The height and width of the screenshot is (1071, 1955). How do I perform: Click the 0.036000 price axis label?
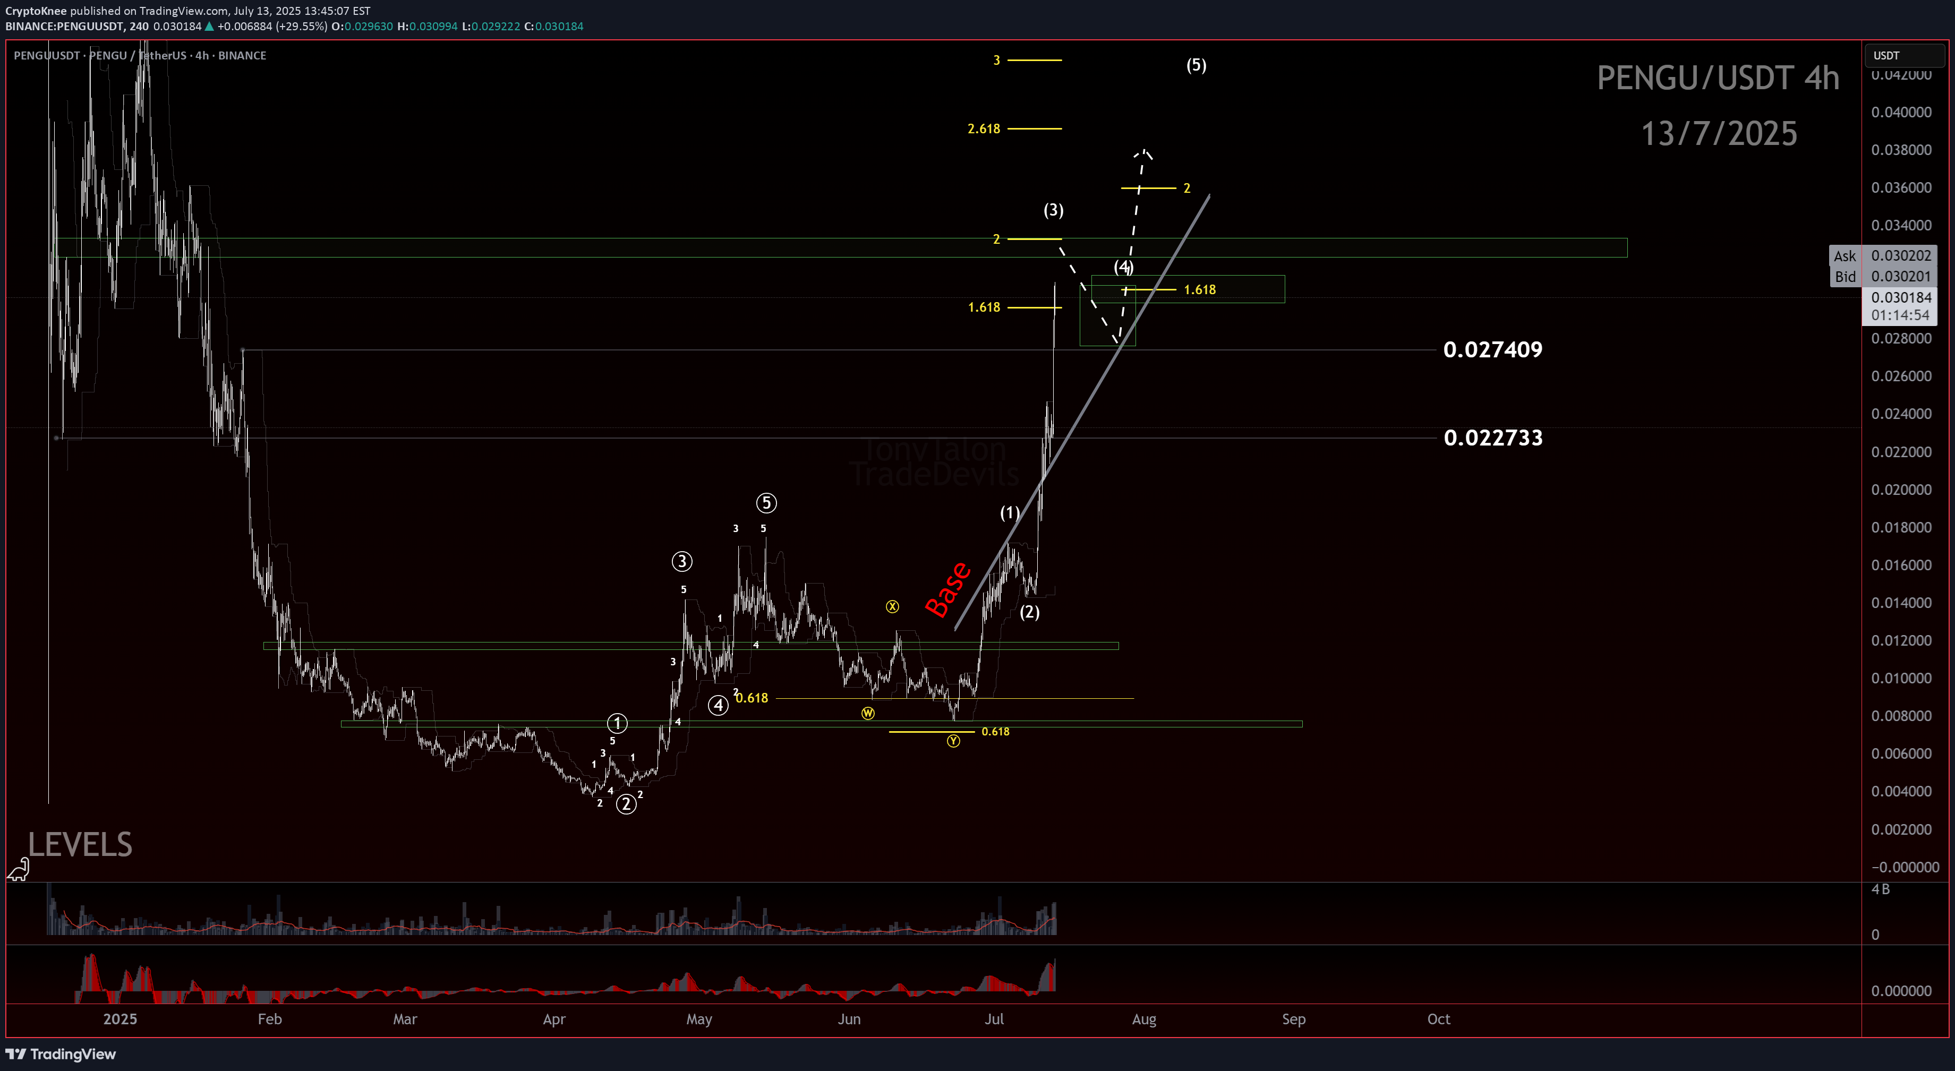pos(1901,187)
